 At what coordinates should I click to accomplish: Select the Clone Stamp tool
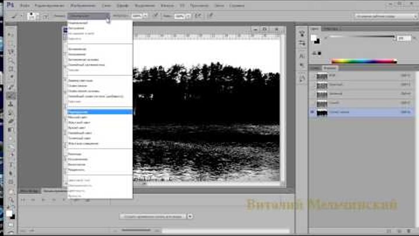10,104
